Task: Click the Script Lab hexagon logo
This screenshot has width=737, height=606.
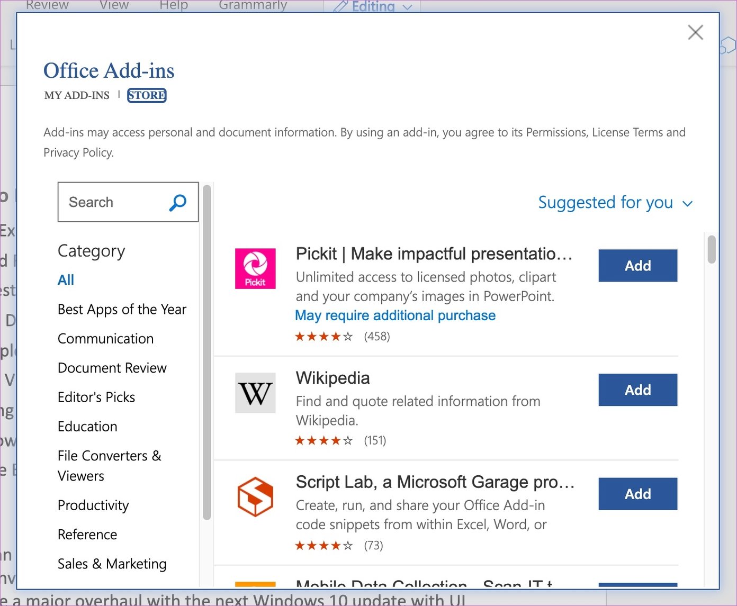Action: pos(255,496)
